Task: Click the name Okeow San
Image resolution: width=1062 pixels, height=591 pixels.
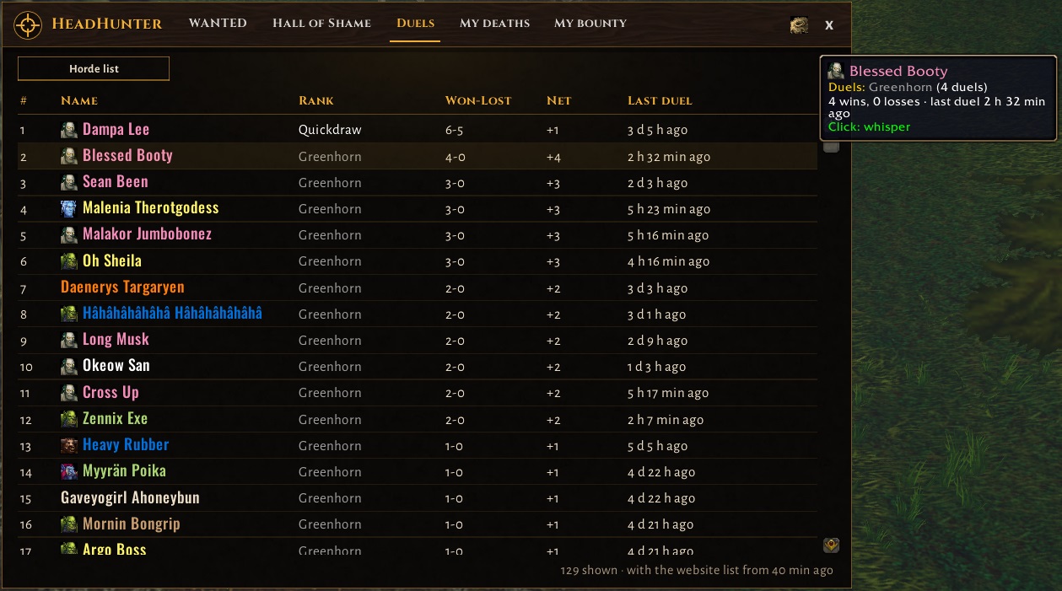Action: [116, 366]
